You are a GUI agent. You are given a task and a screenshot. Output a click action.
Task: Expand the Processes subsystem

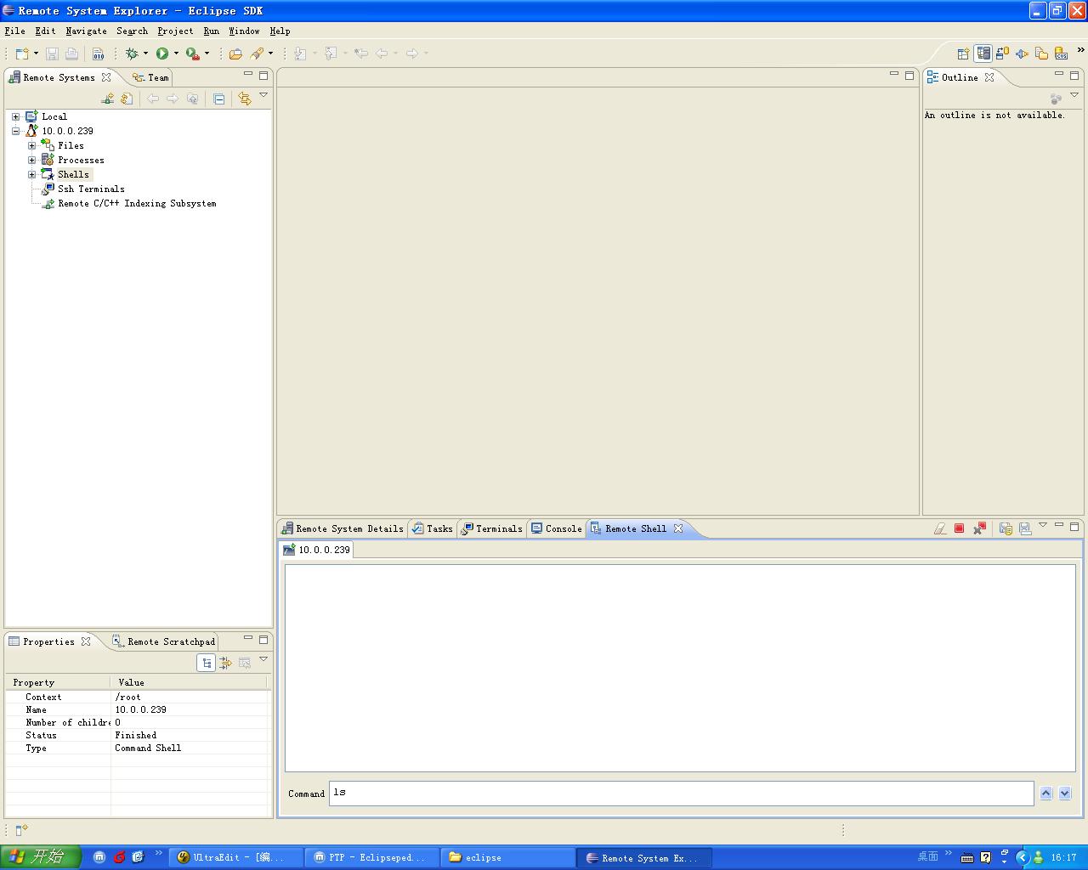31,160
